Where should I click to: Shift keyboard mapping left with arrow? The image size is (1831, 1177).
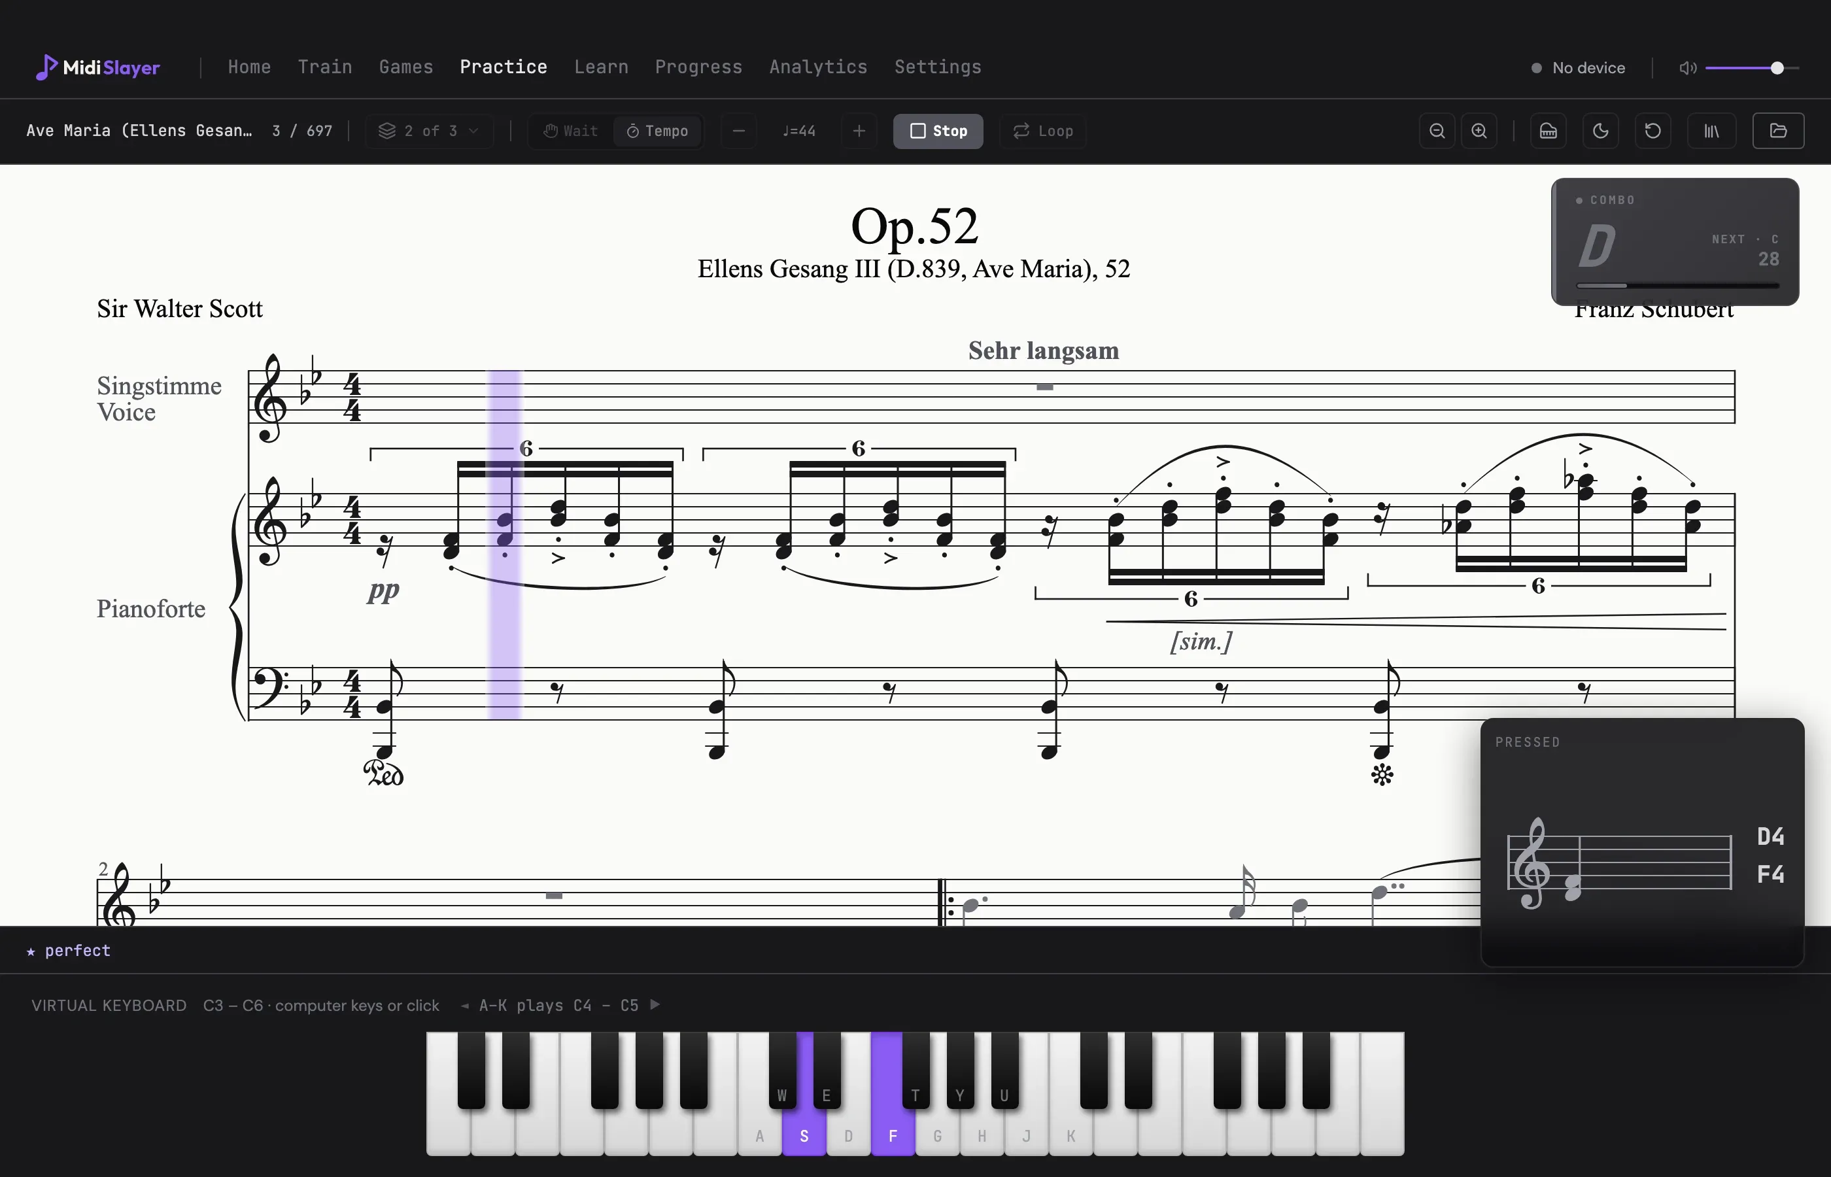click(x=465, y=1005)
